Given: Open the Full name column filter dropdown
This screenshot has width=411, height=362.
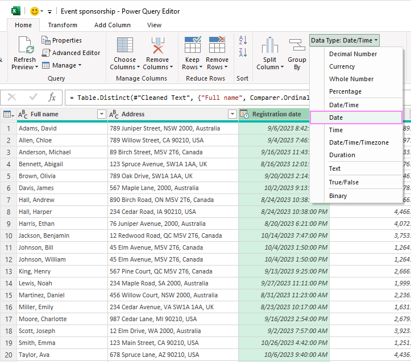Looking at the screenshot, I should (x=101, y=114).
